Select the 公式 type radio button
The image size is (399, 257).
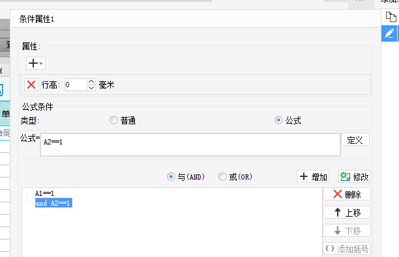point(278,120)
